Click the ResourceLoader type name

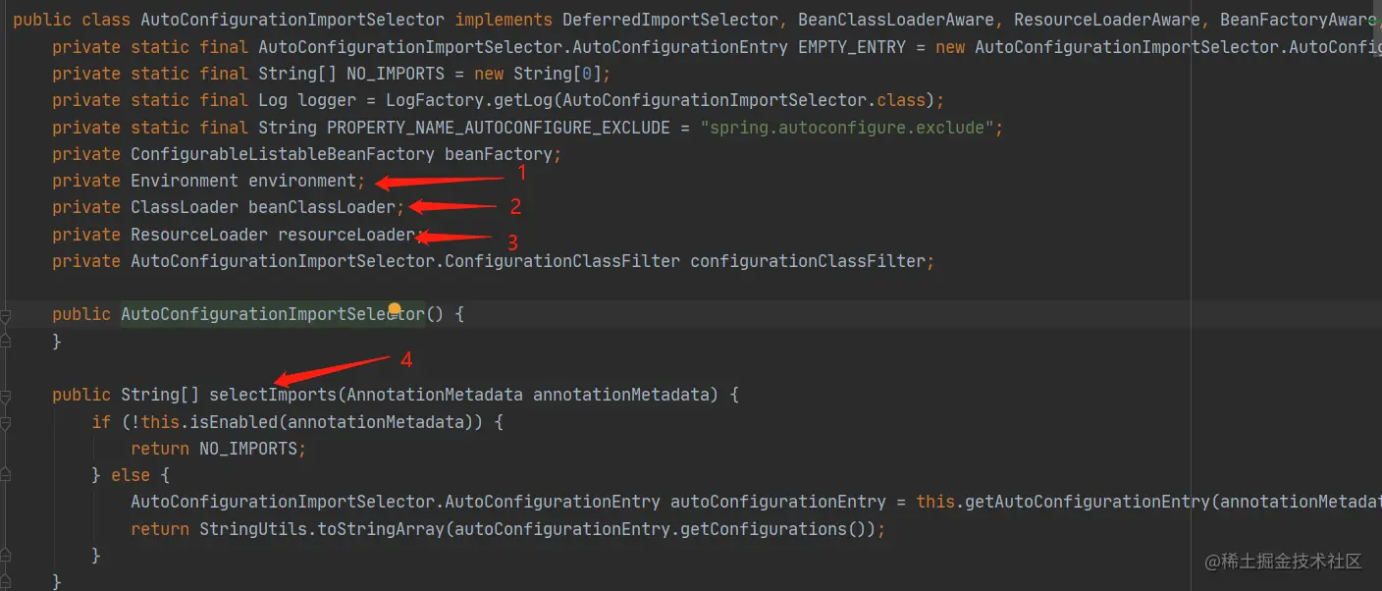[x=199, y=235]
